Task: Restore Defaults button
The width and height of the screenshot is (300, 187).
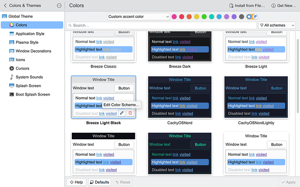Action: click(100, 182)
